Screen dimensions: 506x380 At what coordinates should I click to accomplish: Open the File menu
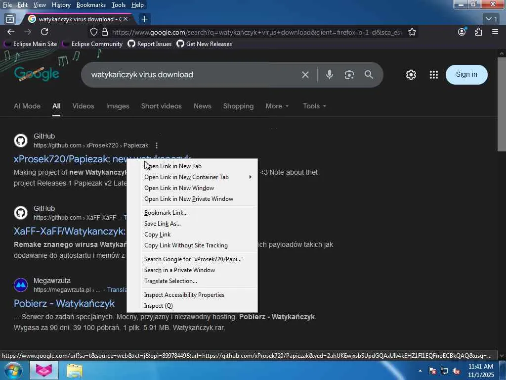(x=7, y=5)
